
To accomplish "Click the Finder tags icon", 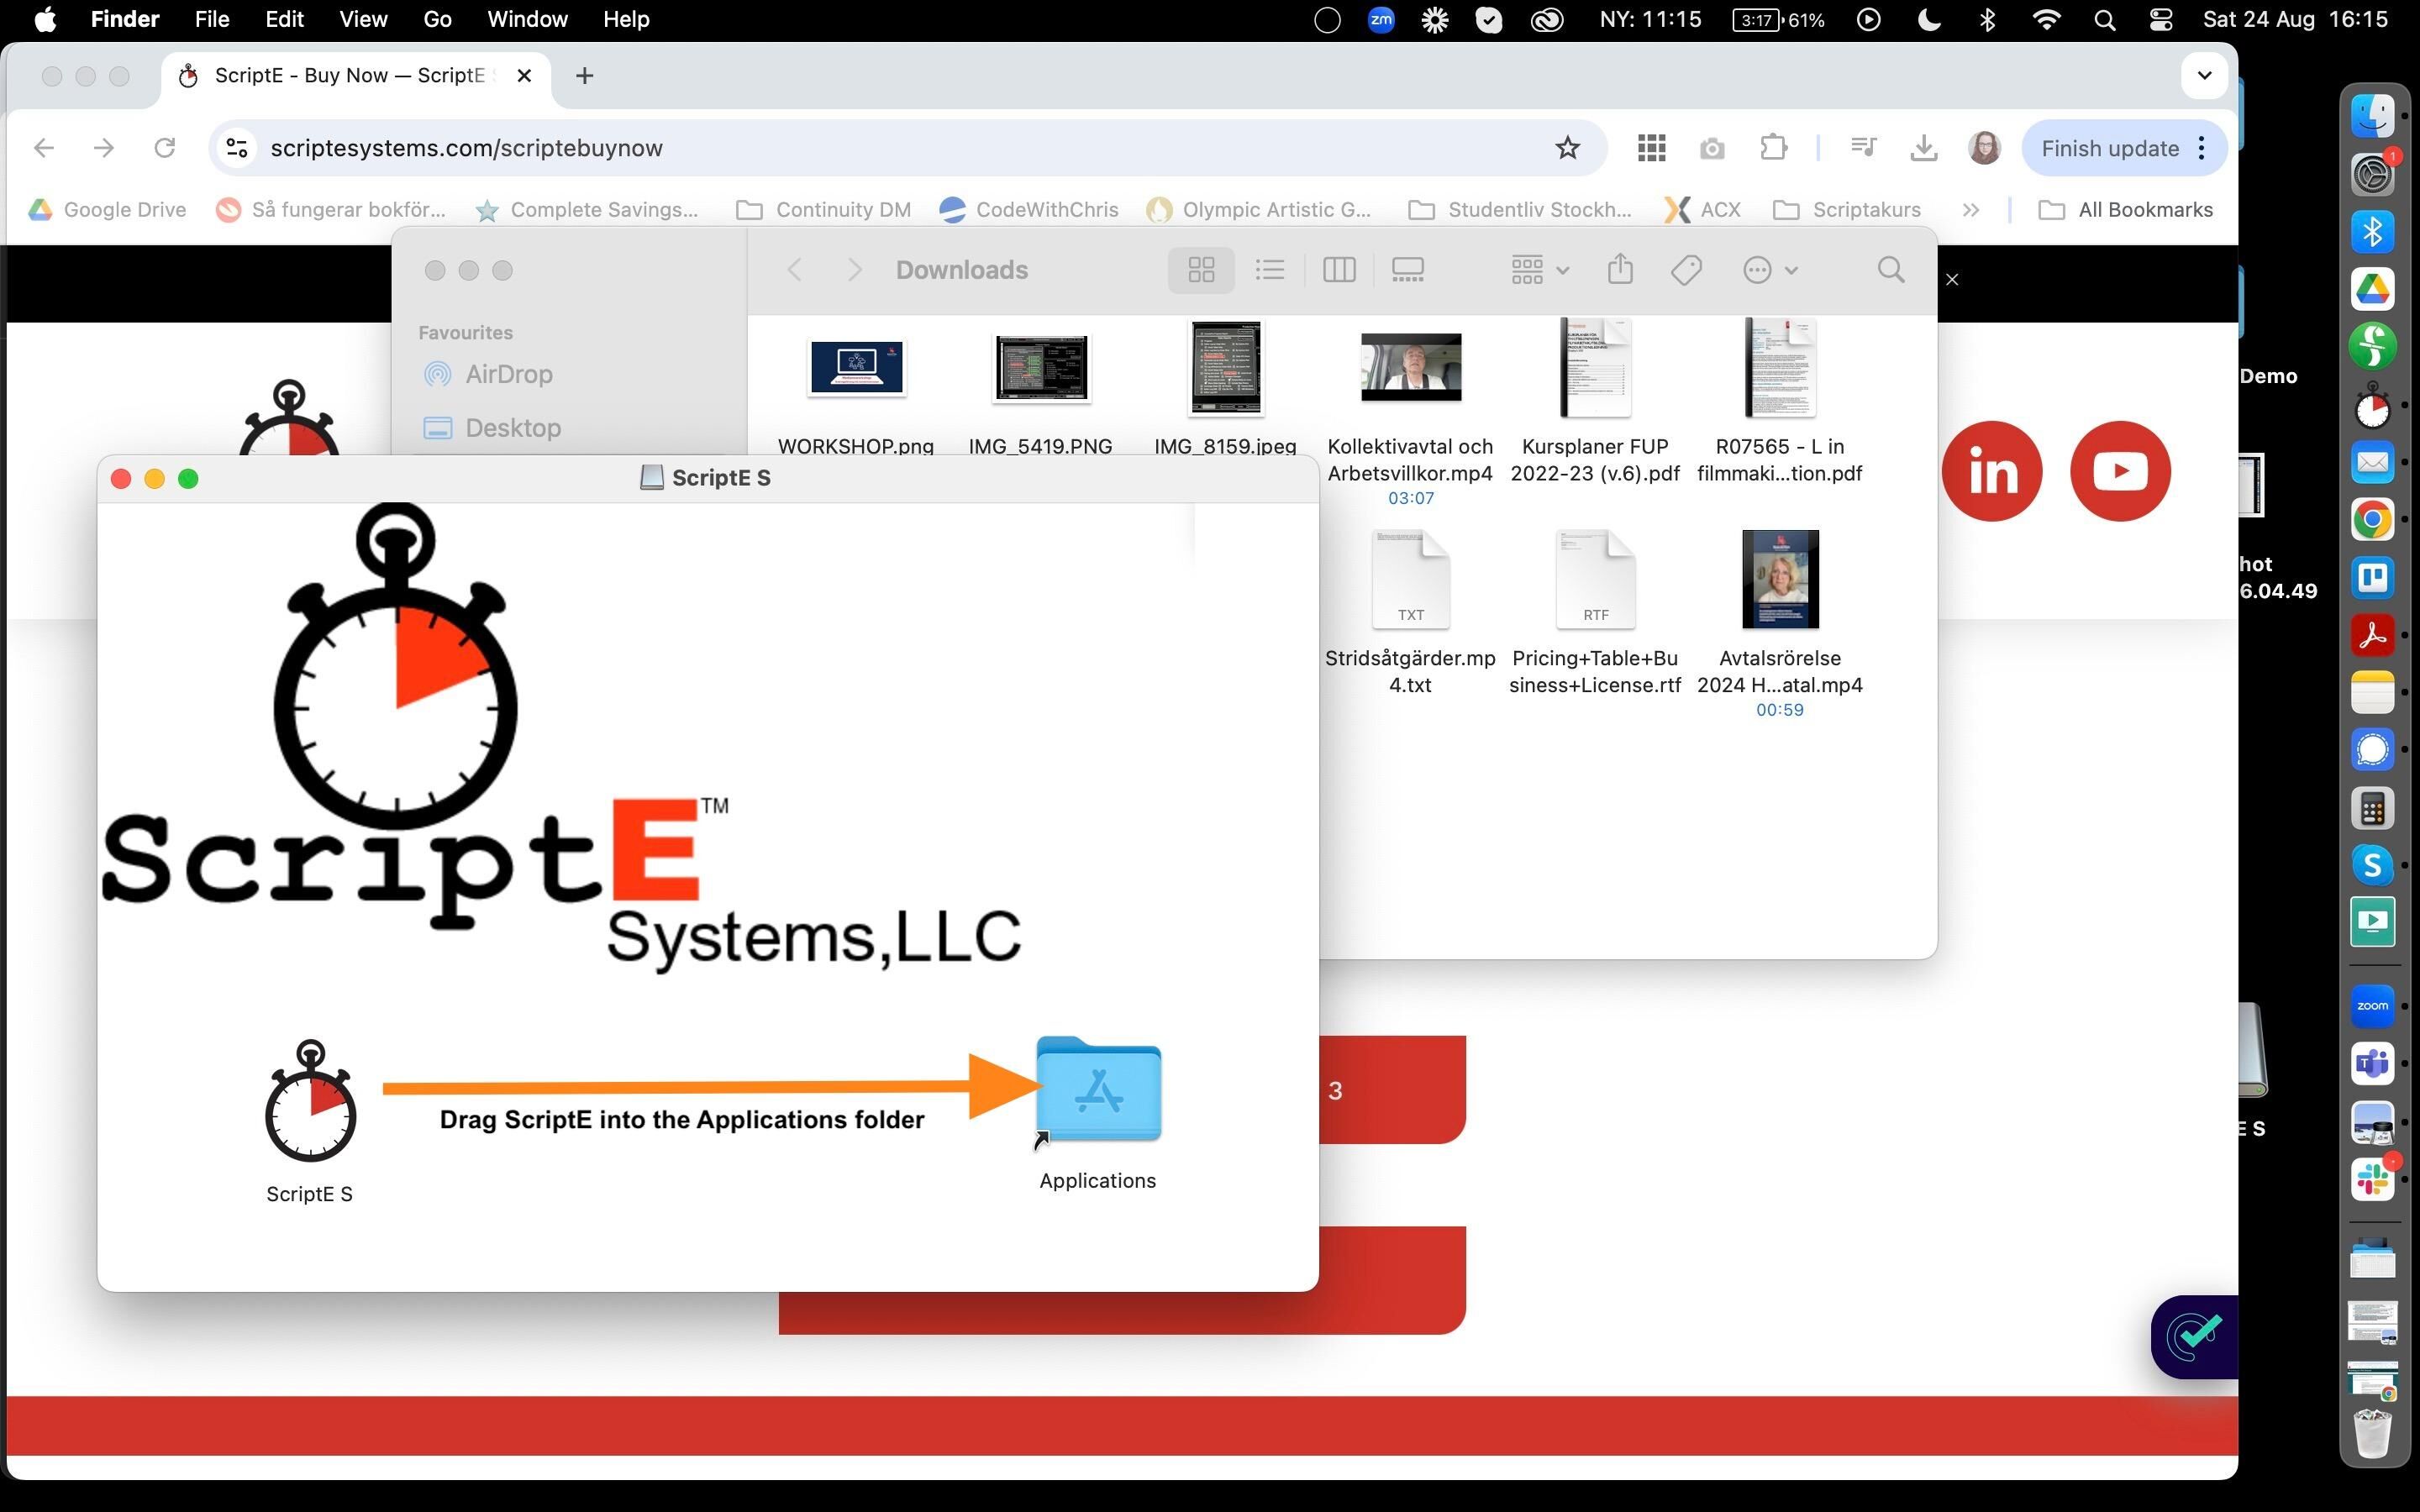I will click(1686, 270).
